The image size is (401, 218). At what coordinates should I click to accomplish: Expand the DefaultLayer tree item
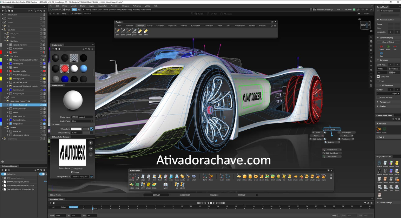[x=2, y=15]
